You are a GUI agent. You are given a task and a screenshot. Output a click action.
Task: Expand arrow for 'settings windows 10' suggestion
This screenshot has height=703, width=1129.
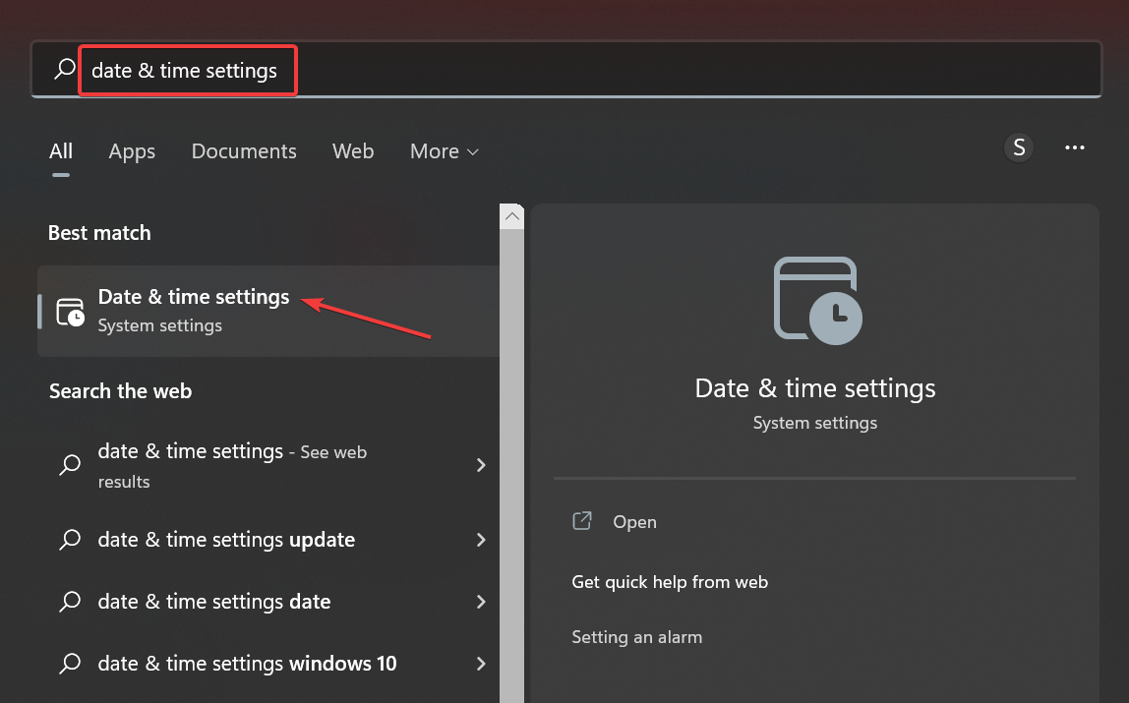(481, 664)
